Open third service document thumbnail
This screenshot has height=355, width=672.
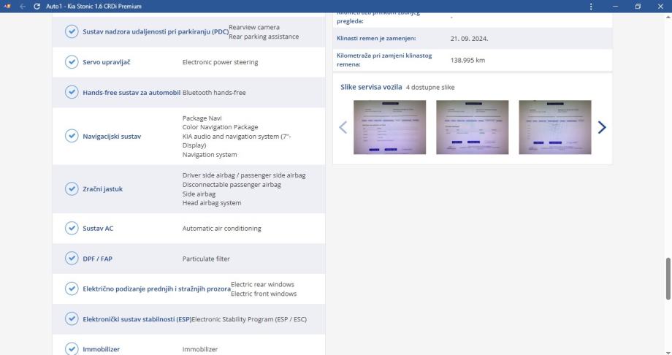[x=555, y=127]
